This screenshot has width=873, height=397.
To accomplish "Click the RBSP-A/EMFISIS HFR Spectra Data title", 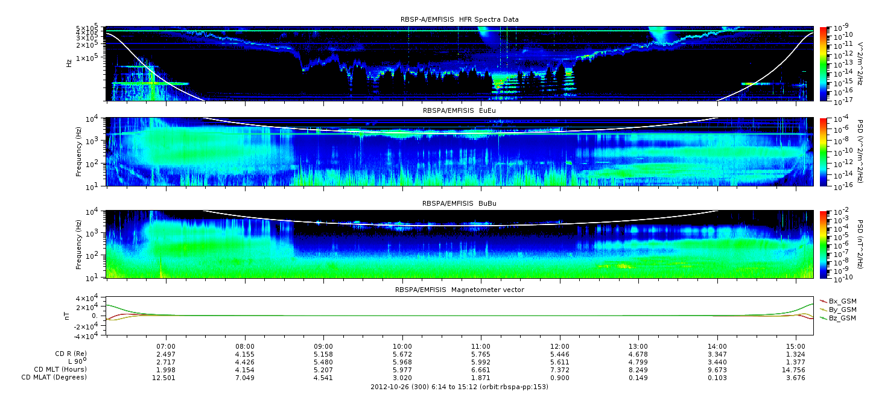I will 459,19.
